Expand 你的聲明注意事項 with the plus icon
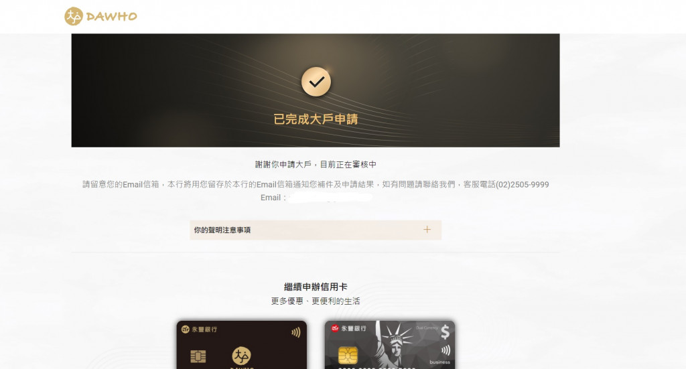Screen dimensions: 686x369 [x=427, y=230]
